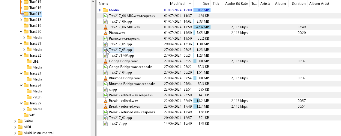
Task: Click the VLC icon for Conga Bridge.wav
Action: point(106,61)
